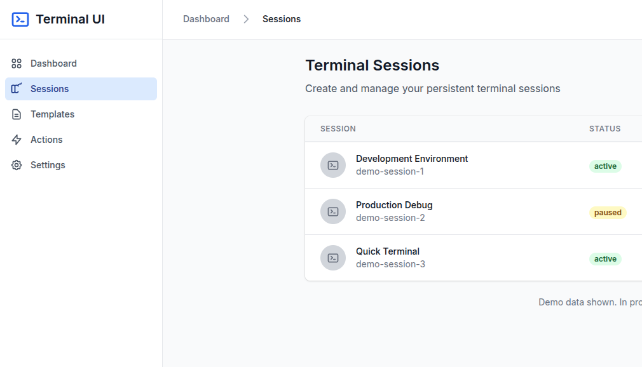Open the Quick Terminal session

pyautogui.click(x=387, y=251)
